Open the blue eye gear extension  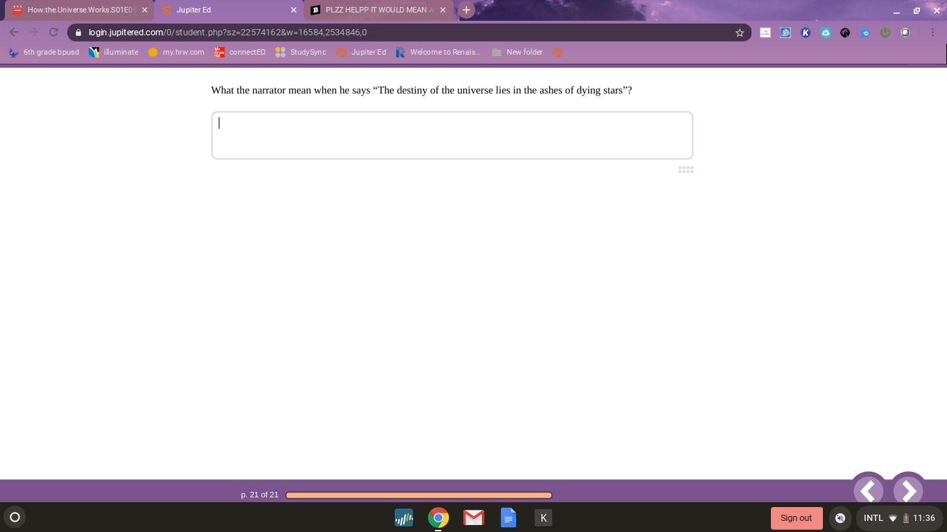pyautogui.click(x=865, y=33)
